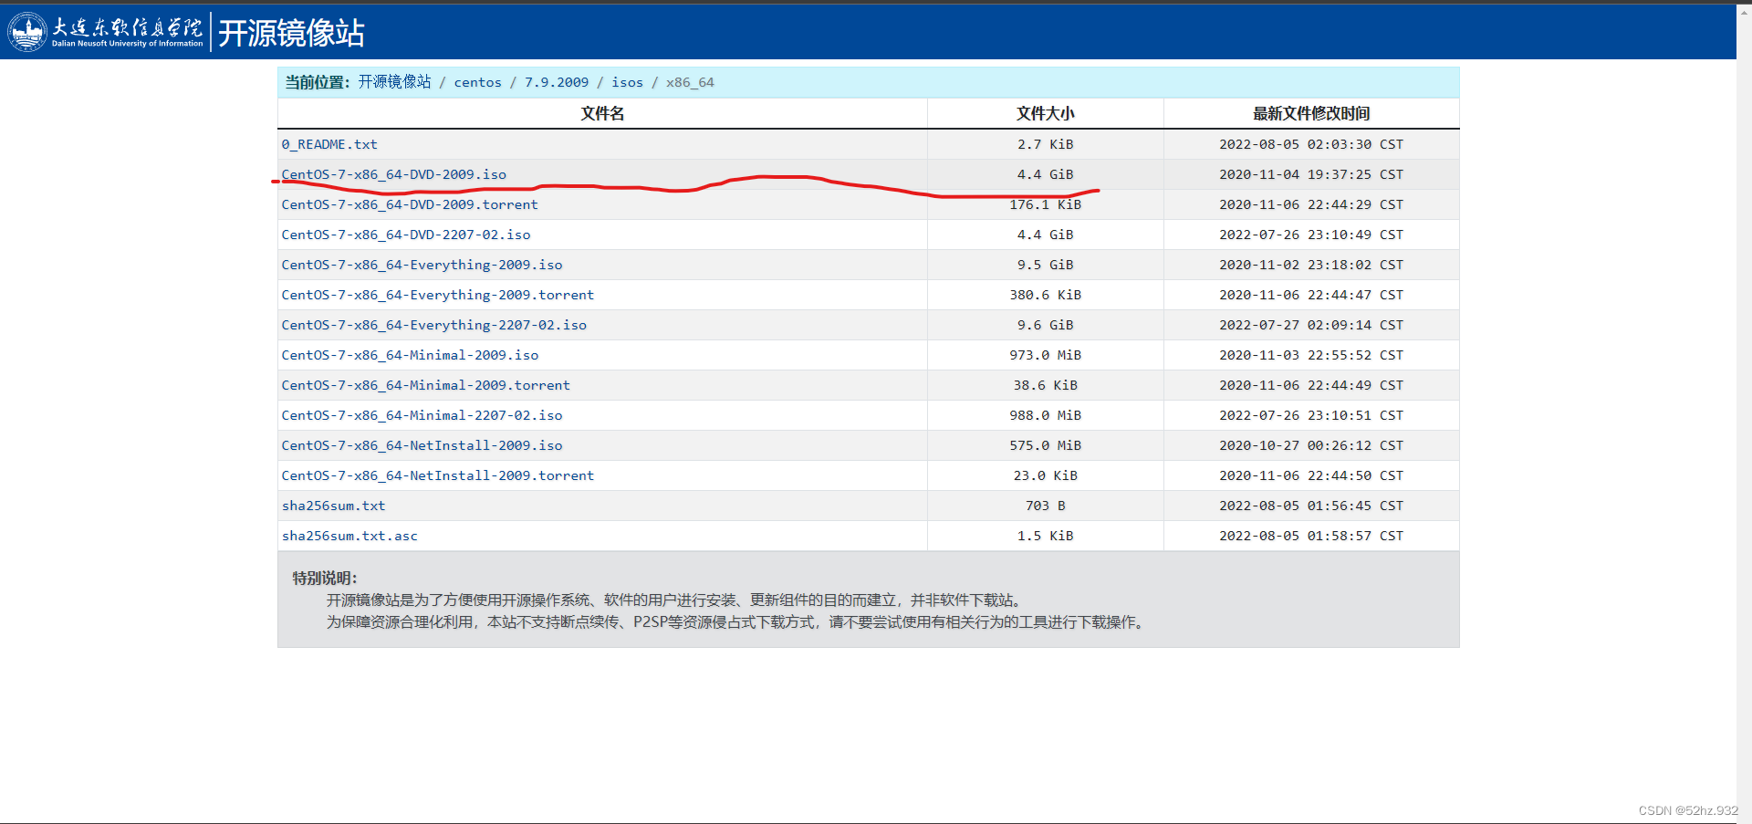Click the 703 B file size cell
Image resolution: width=1752 pixels, height=824 pixels.
(x=1046, y=506)
